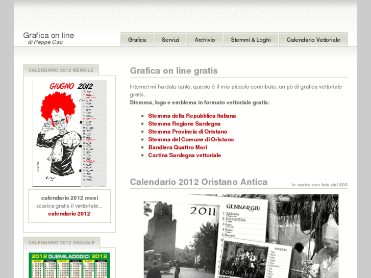Click the 'di Peppe Cau' subtitle
The height and width of the screenshot is (278, 371).
pyautogui.click(x=45, y=42)
